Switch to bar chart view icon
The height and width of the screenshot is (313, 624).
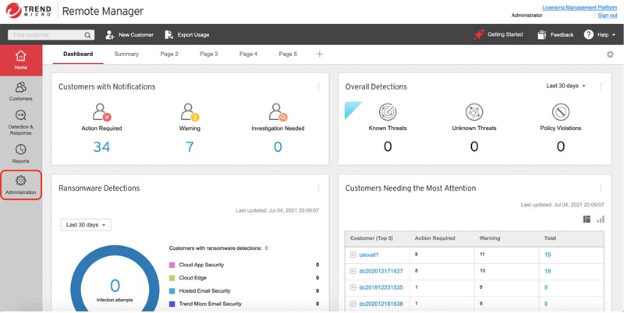pos(601,220)
